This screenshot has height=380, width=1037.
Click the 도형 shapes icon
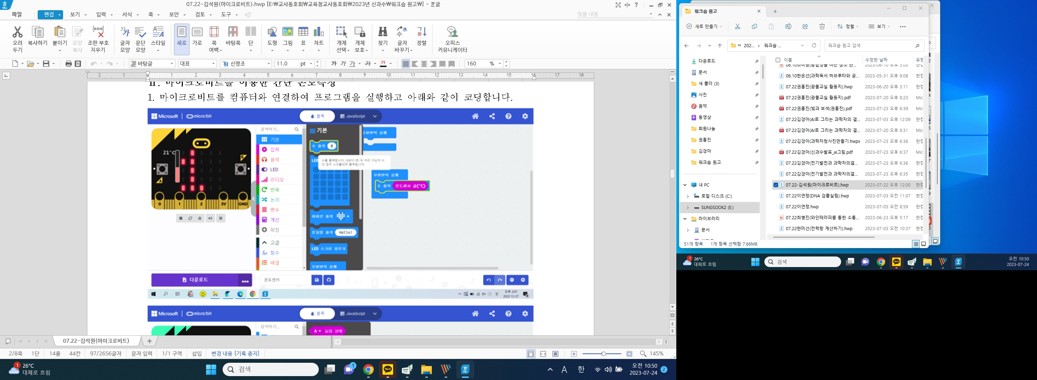272,32
